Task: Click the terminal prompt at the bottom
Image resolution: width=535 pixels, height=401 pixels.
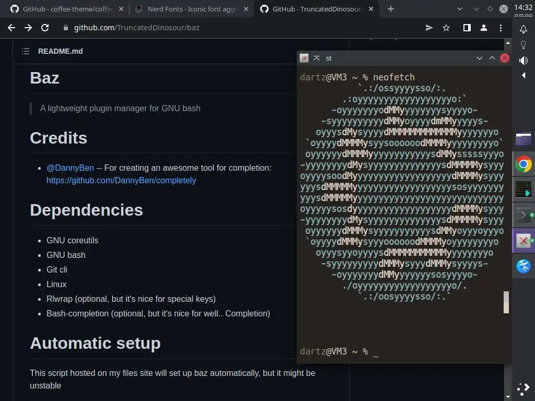Action: click(x=339, y=351)
